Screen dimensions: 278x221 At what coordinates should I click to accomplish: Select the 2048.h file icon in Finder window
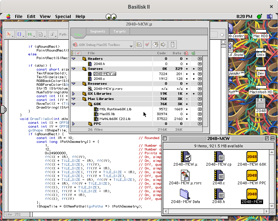(x=219, y=194)
